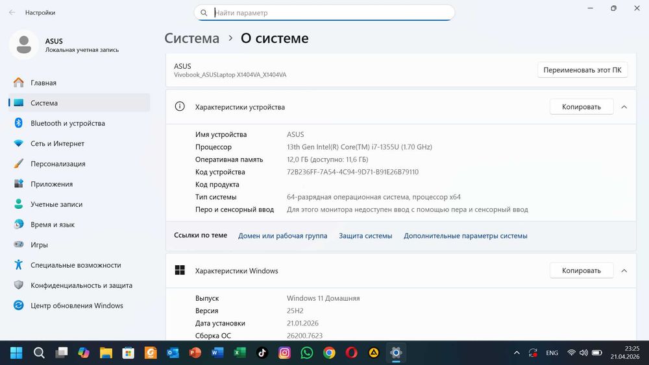Open Время и язык settings

tap(79, 224)
